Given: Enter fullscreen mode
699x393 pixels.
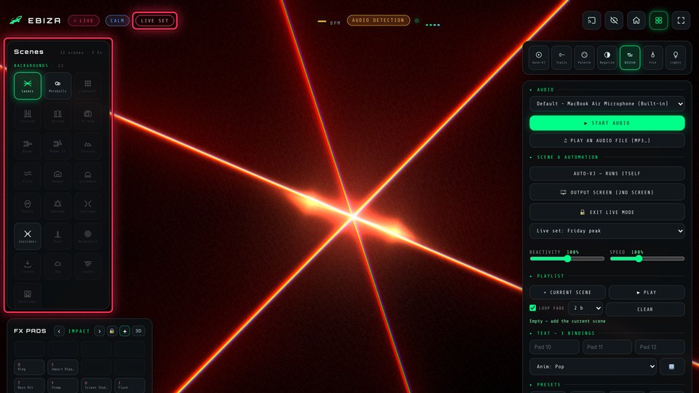Looking at the screenshot, I should [681, 20].
